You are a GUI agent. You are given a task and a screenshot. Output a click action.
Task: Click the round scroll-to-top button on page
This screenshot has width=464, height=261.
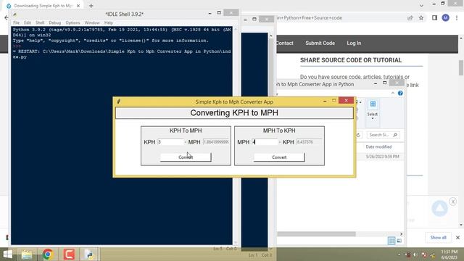439,208
